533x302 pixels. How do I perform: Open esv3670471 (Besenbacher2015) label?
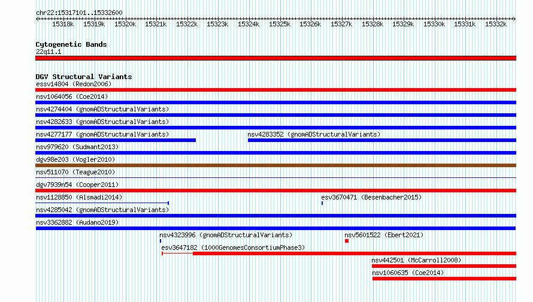[371, 197]
